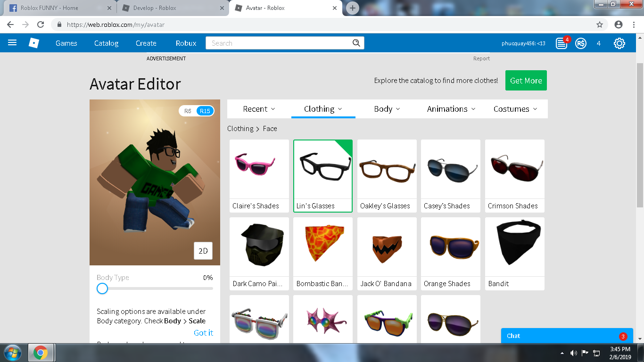Reload the Roblox avatar page
The image size is (644, 362).
(x=41, y=25)
